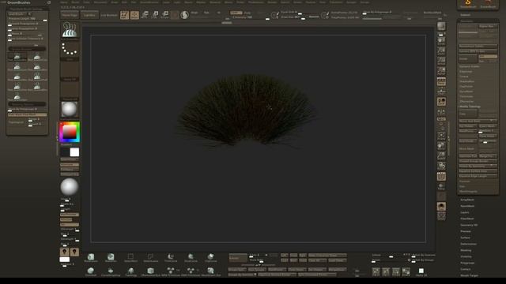
Task: Expand the NanoMesh section in Tool panel
Action: click(x=467, y=206)
